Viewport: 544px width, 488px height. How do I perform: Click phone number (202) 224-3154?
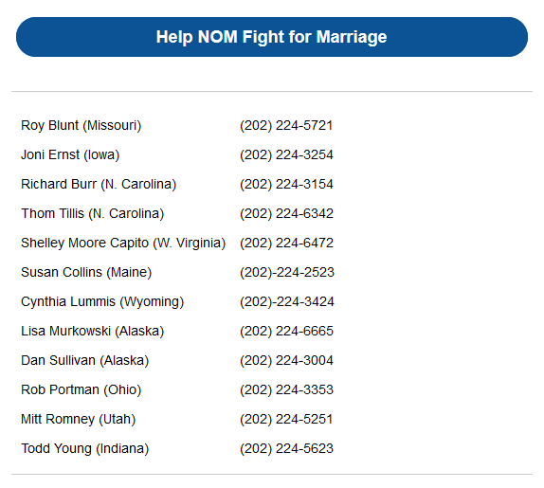(286, 184)
